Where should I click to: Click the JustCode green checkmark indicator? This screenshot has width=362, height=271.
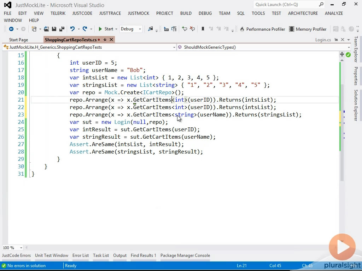click(x=348, y=55)
